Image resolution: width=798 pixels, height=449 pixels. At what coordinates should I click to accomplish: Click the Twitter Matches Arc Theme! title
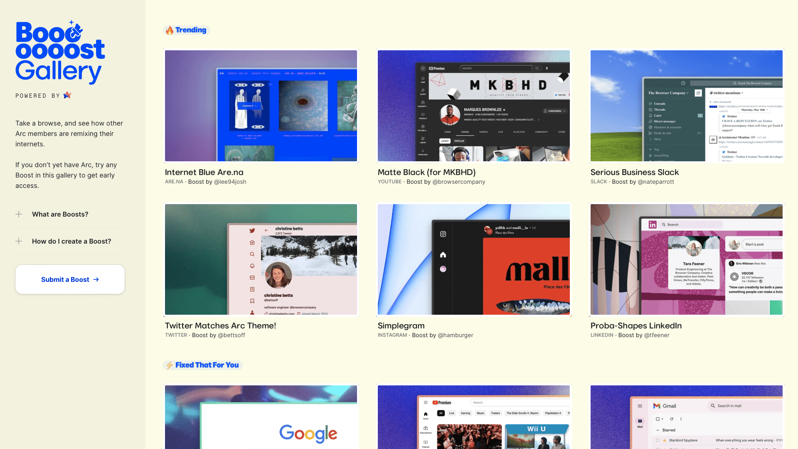point(220,326)
